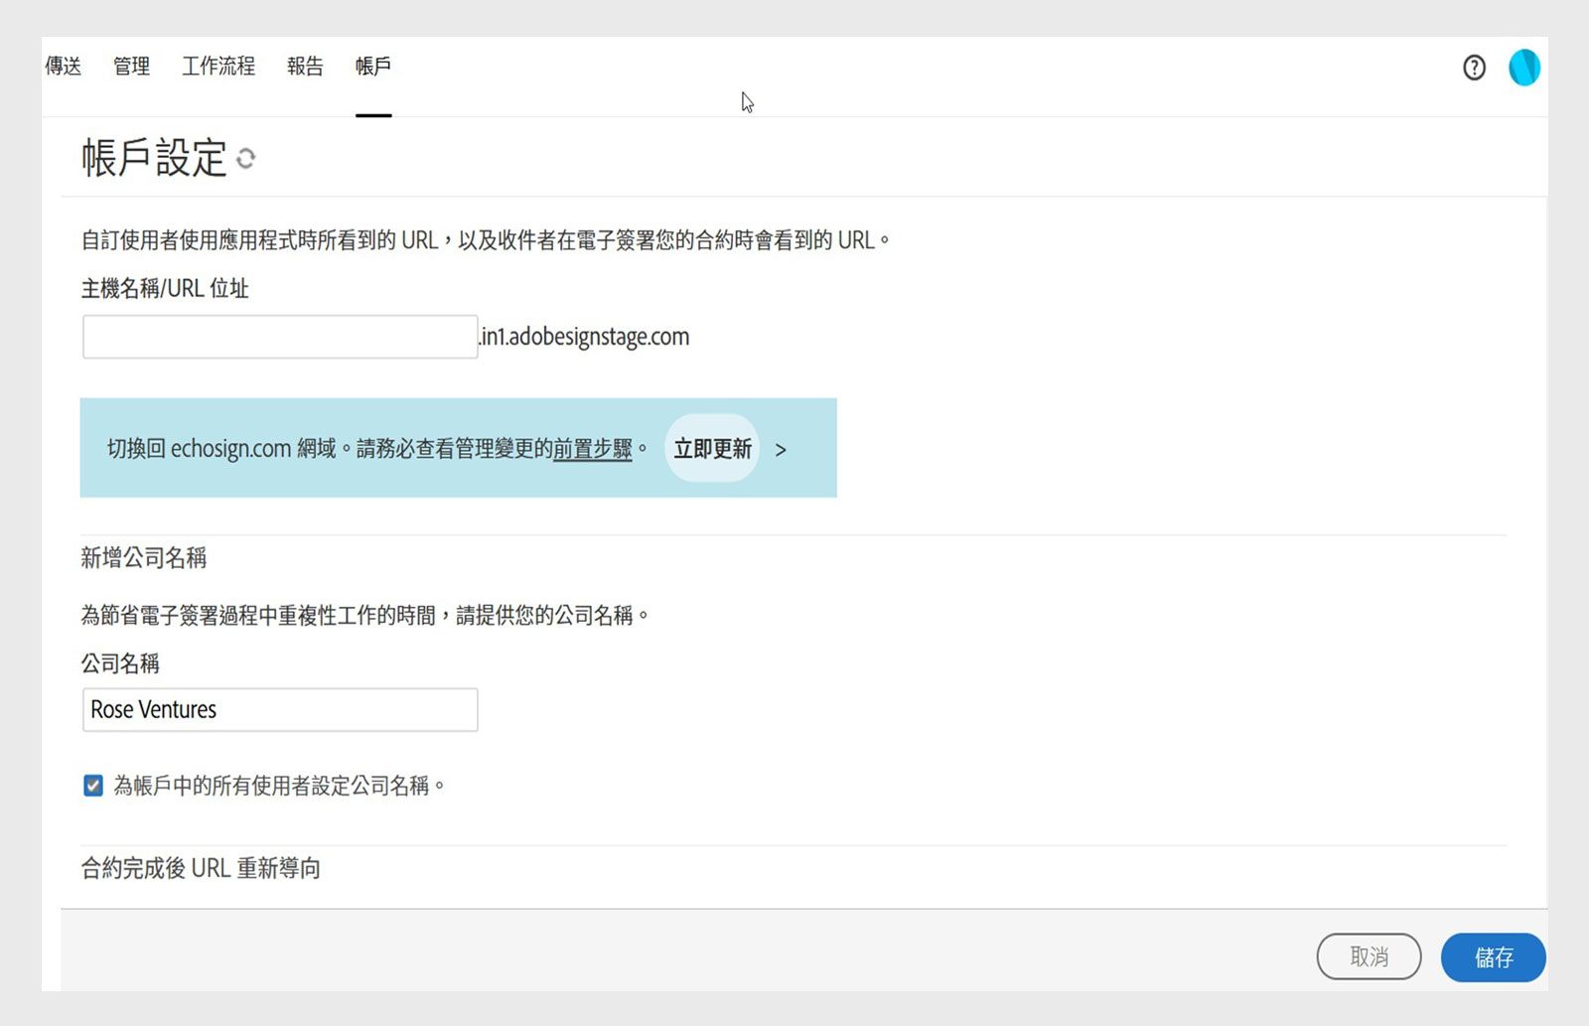Refresh account settings with the reload icon
1589x1026 pixels.
pos(247,160)
